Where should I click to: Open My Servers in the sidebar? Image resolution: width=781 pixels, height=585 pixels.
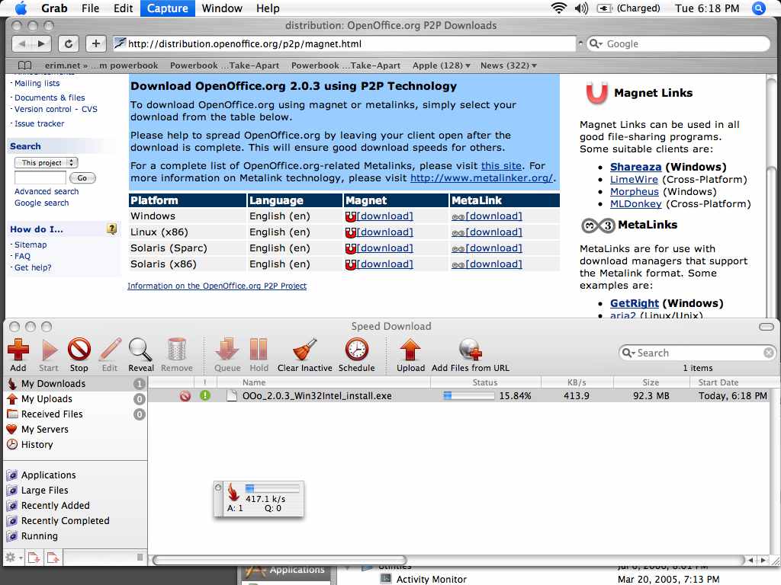pyautogui.click(x=76, y=430)
